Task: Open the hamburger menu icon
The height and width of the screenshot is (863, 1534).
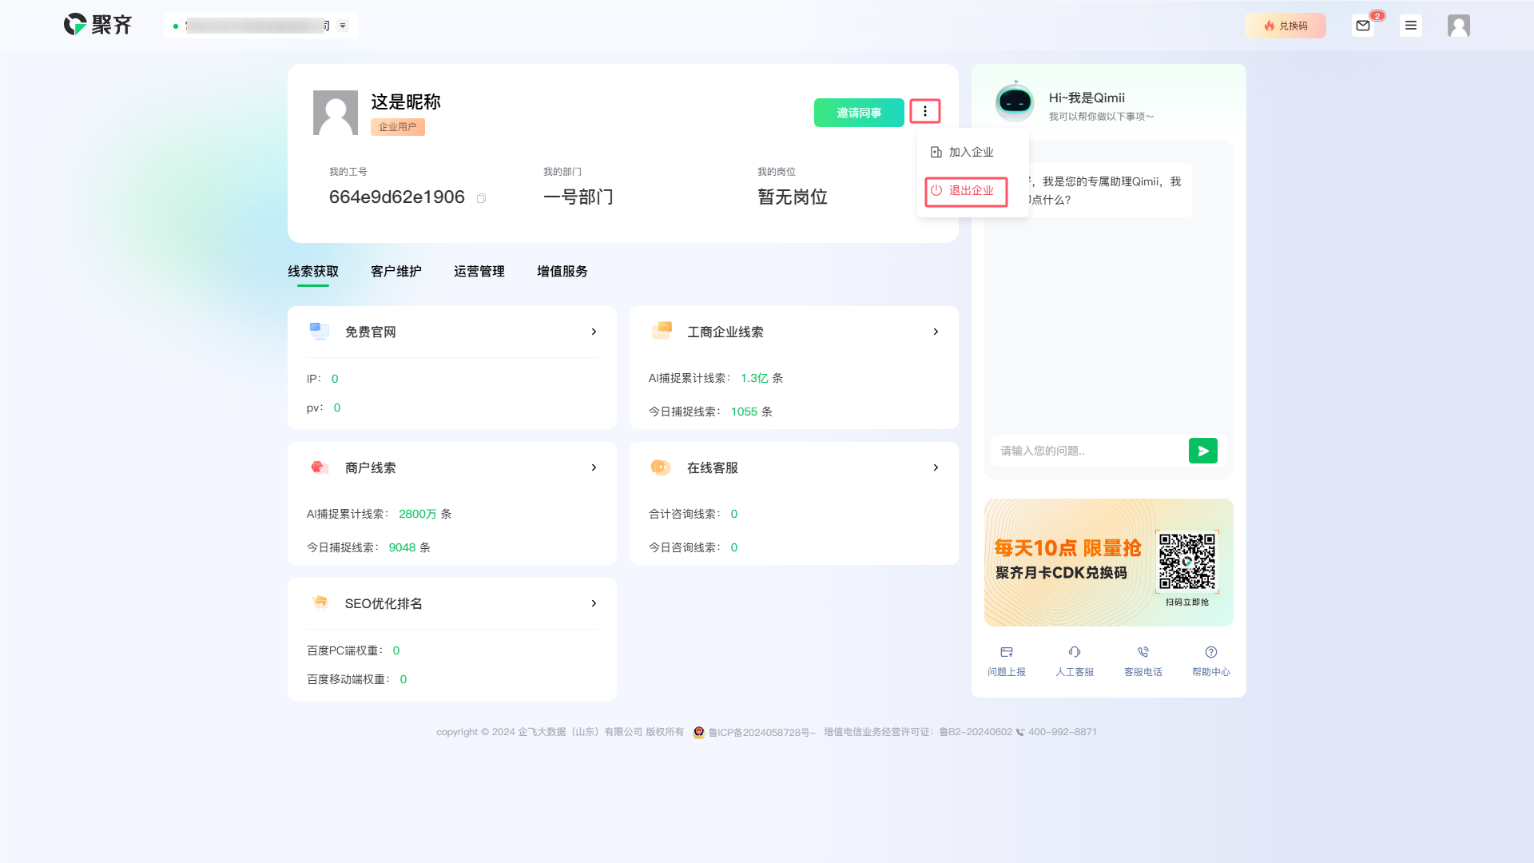Action: point(1411,26)
